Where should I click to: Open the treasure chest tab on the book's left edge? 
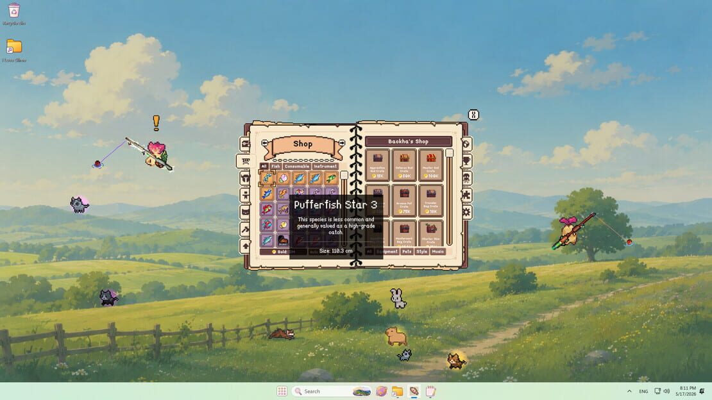point(245,144)
